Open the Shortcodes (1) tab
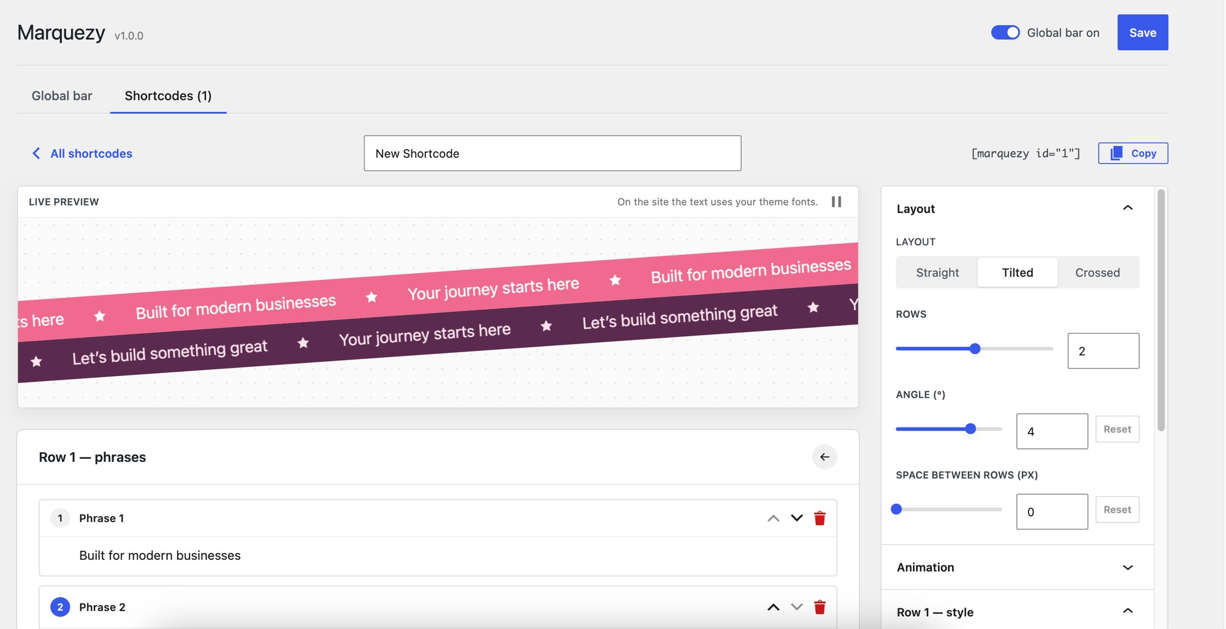This screenshot has width=1226, height=629. click(168, 96)
